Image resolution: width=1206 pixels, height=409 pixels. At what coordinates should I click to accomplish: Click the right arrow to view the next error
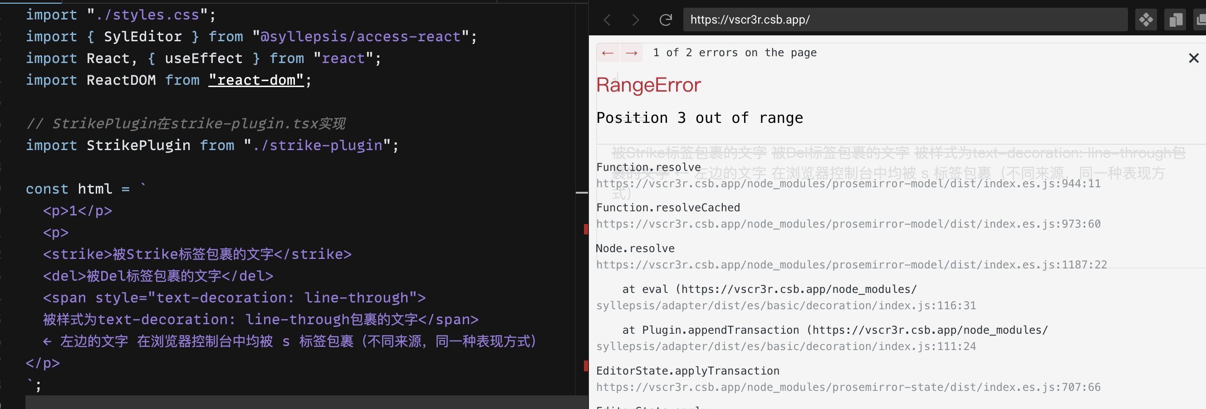(632, 53)
